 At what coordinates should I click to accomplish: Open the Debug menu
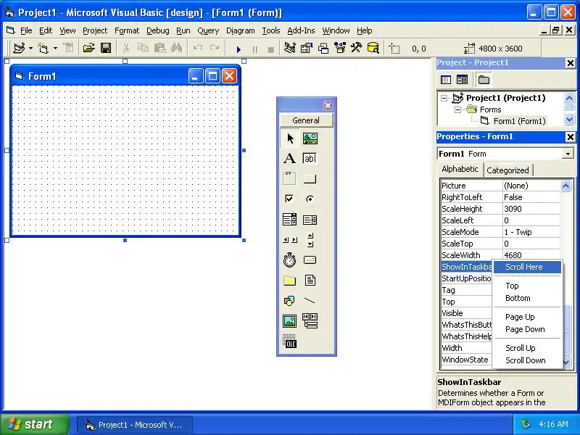(x=158, y=30)
